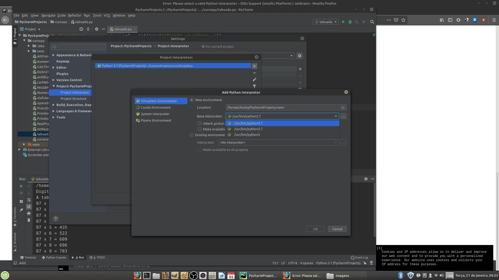Screen dimensions: 499x280
Task: Filter the interpreter list using funnel icon
Action: [x=254, y=86]
